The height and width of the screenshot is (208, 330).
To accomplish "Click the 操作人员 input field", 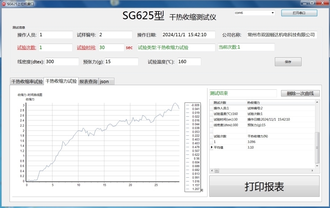I will 55,35.
